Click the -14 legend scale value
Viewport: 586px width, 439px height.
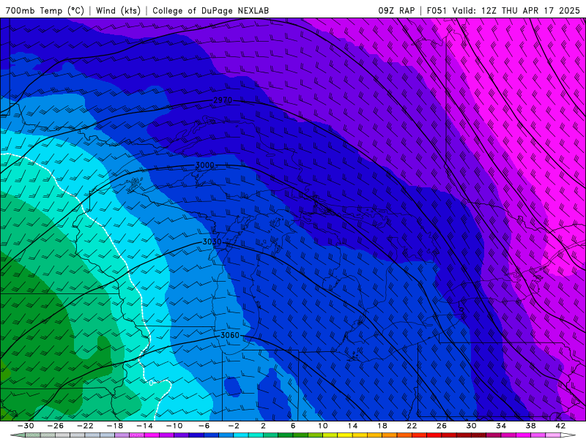pos(144,426)
